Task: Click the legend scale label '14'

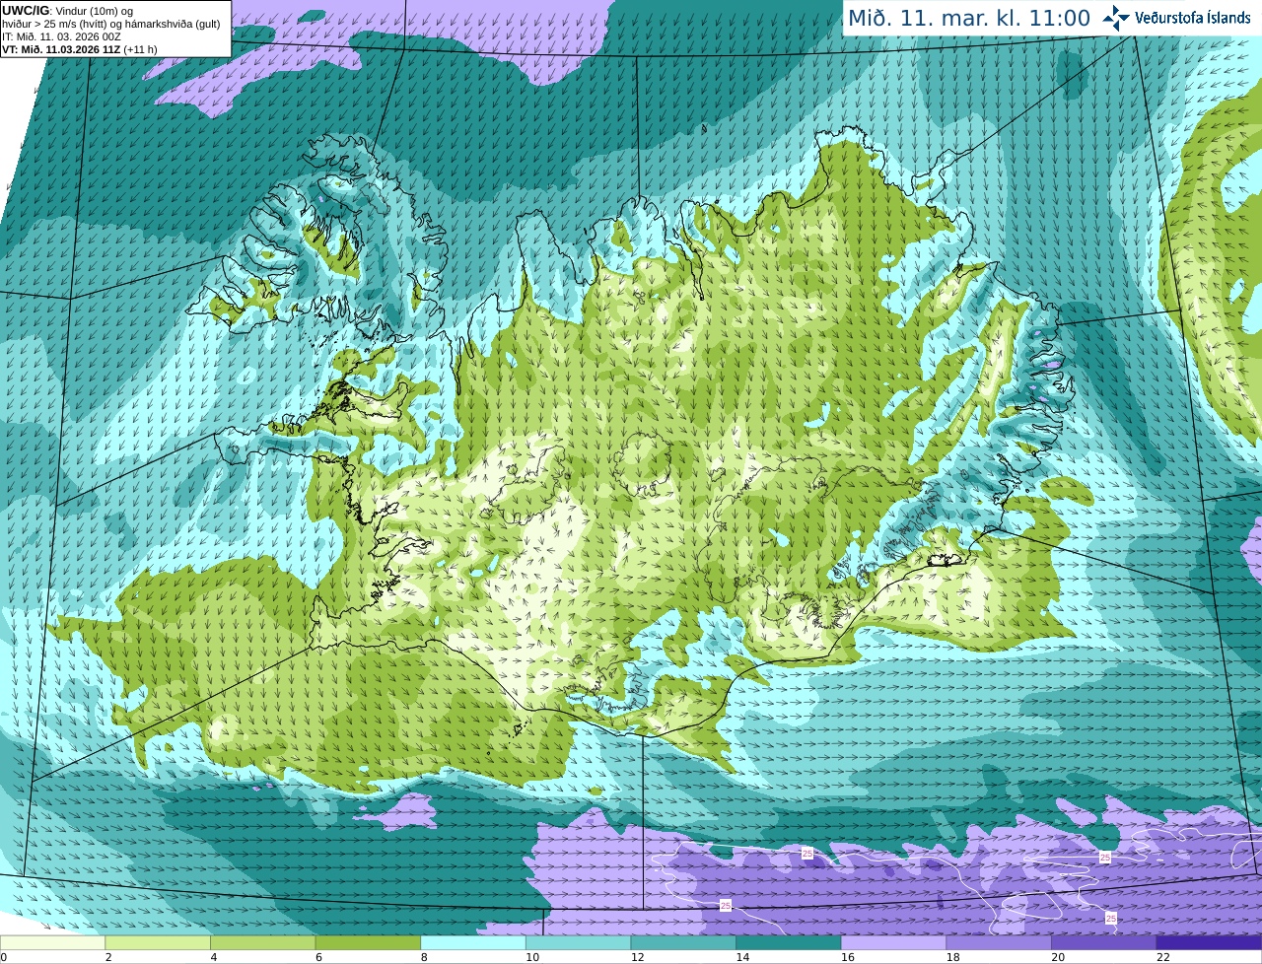Action: pyautogui.click(x=742, y=957)
